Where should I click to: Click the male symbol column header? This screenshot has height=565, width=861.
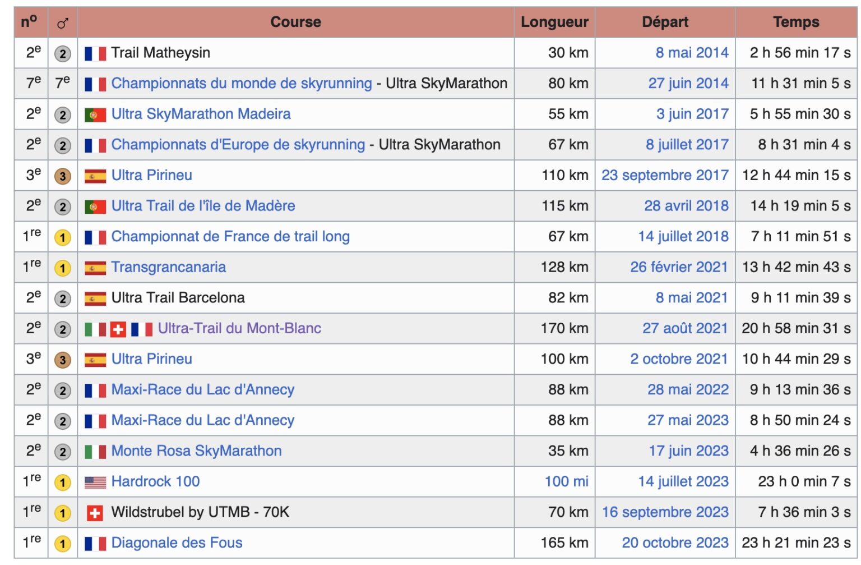pyautogui.click(x=63, y=23)
